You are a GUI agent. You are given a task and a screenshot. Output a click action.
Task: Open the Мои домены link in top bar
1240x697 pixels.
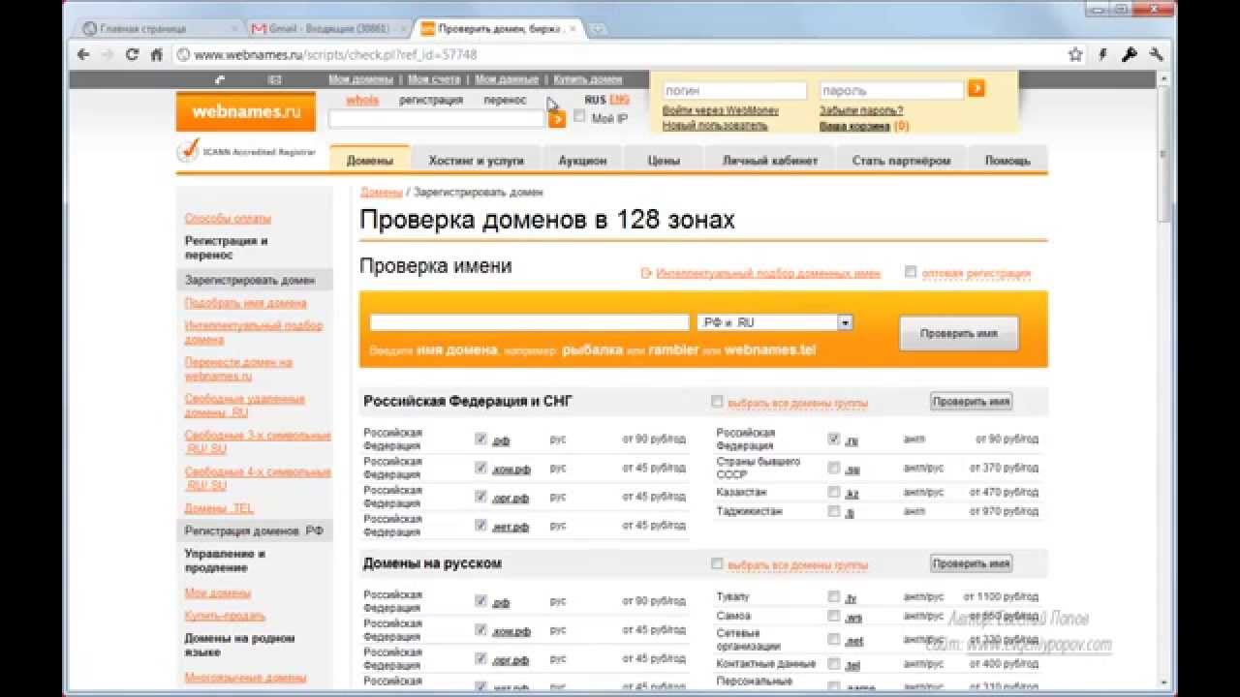pos(360,79)
